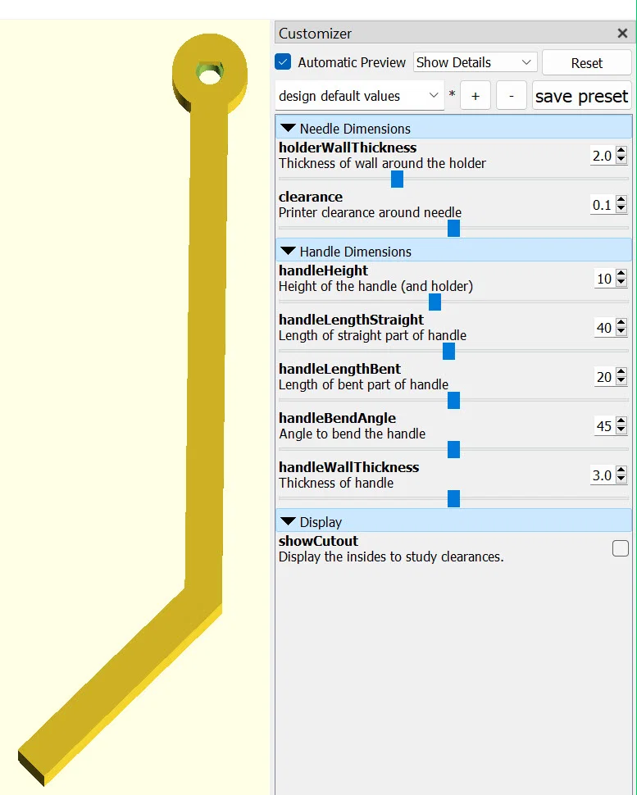Disable the Automatic Preview checkbox
The width and height of the screenshot is (637, 795).
[x=283, y=61]
